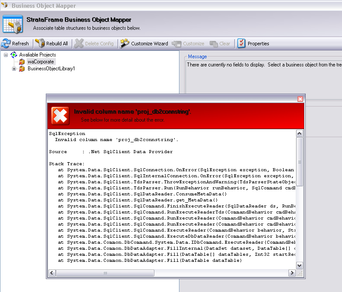Viewport: 342px width, 292px height.
Task: Click the Clear toolbar icon
Action: coord(214,44)
